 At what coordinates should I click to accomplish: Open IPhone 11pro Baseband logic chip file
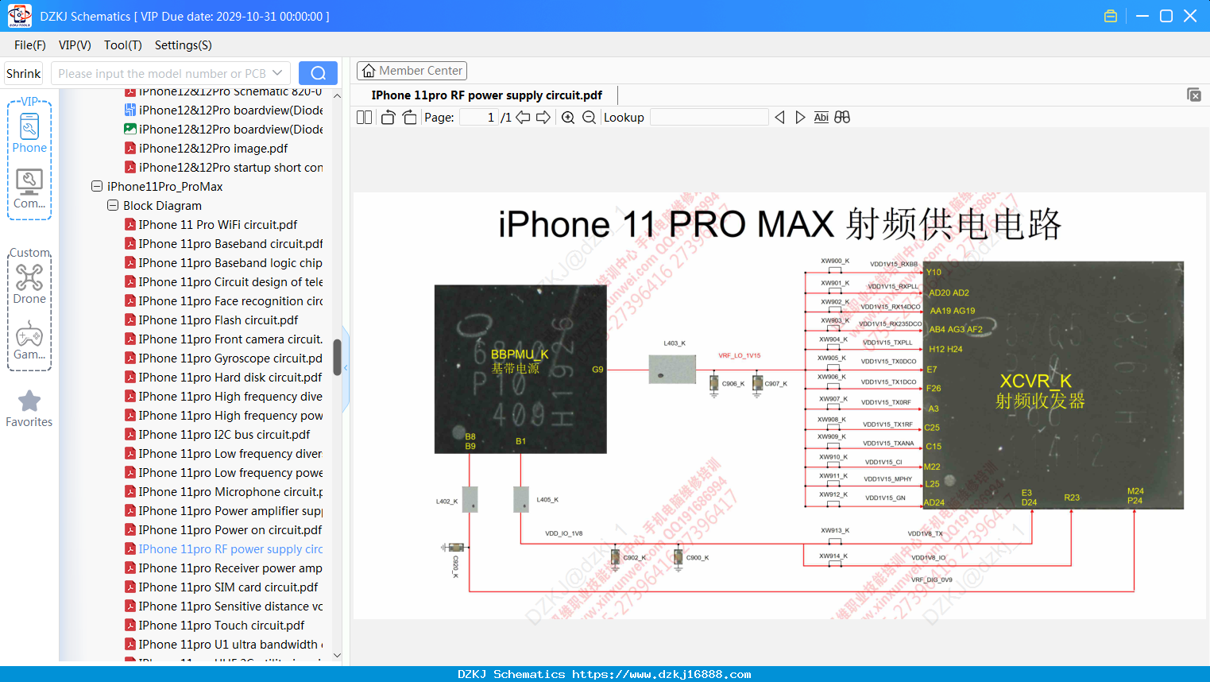[x=230, y=263]
